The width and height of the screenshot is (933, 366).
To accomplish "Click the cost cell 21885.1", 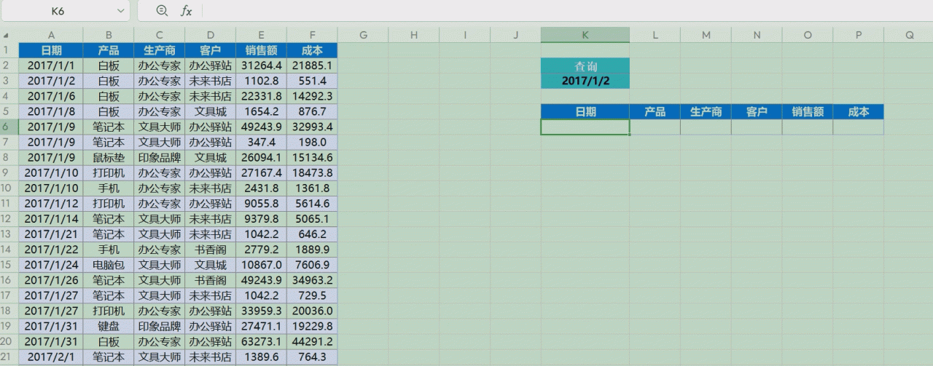I will tap(312, 65).
